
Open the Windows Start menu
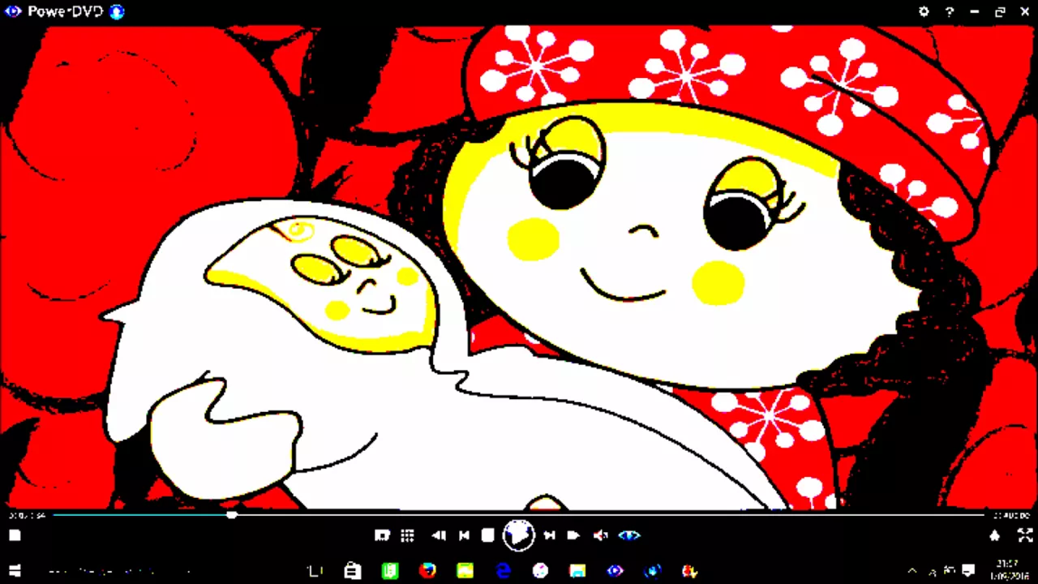tap(14, 571)
